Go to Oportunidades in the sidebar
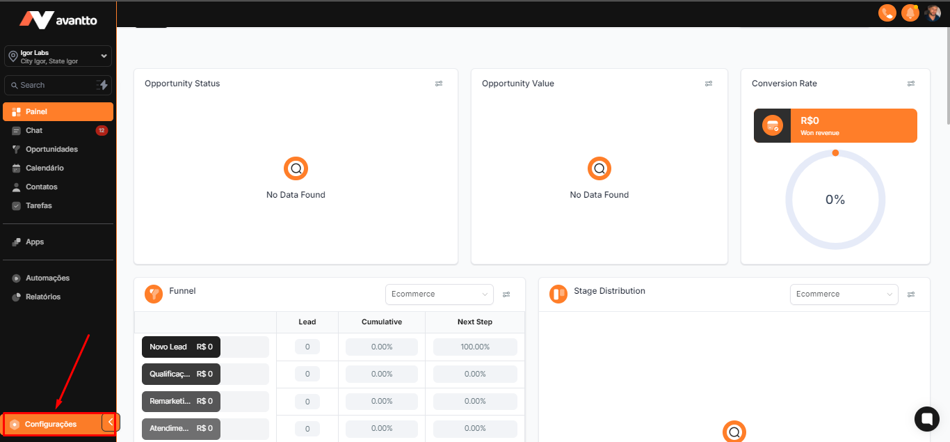The height and width of the screenshot is (442, 950). [51, 149]
